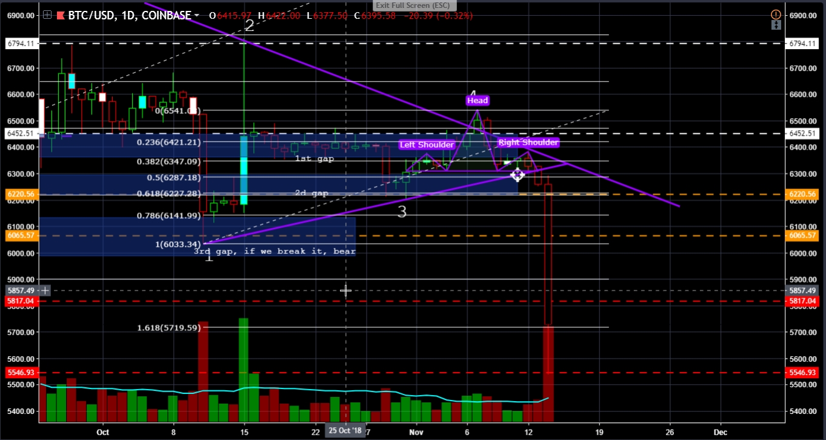Select the 0.618(6227.28) Fibonacci label
This screenshot has width=826, height=440.
click(x=168, y=194)
